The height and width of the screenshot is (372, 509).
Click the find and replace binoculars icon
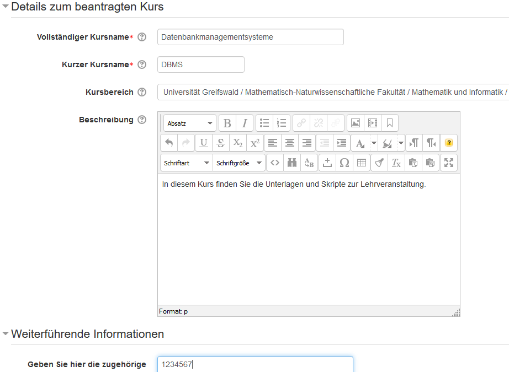(x=292, y=163)
